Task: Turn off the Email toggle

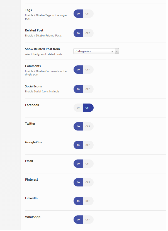Action: (88, 164)
